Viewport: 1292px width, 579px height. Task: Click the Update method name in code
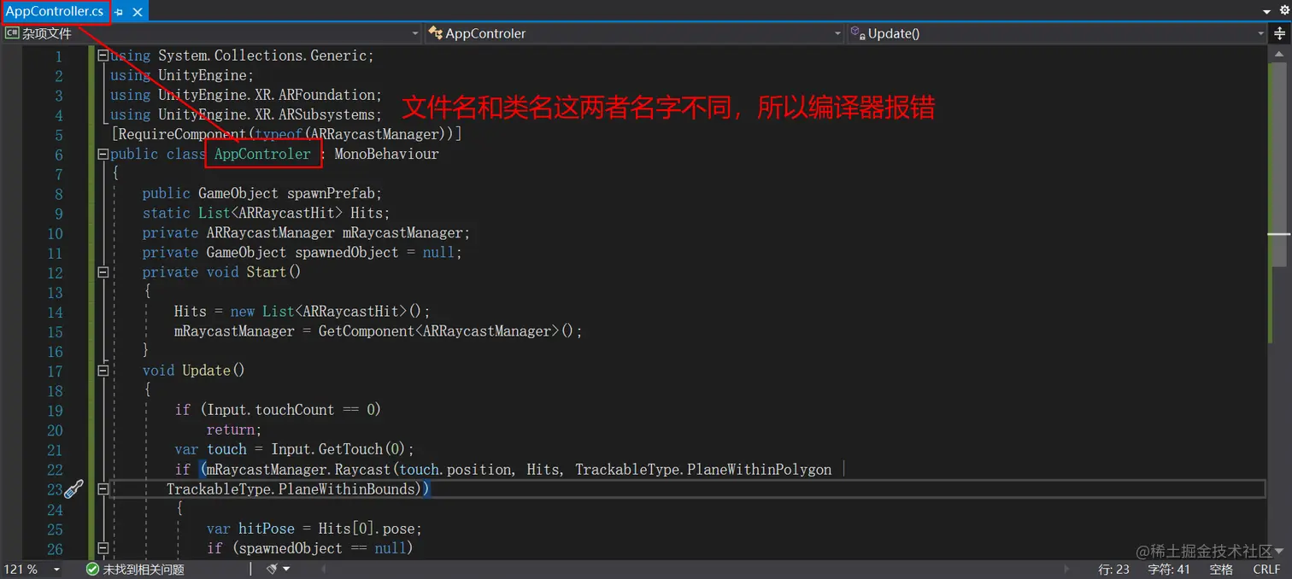click(x=206, y=371)
